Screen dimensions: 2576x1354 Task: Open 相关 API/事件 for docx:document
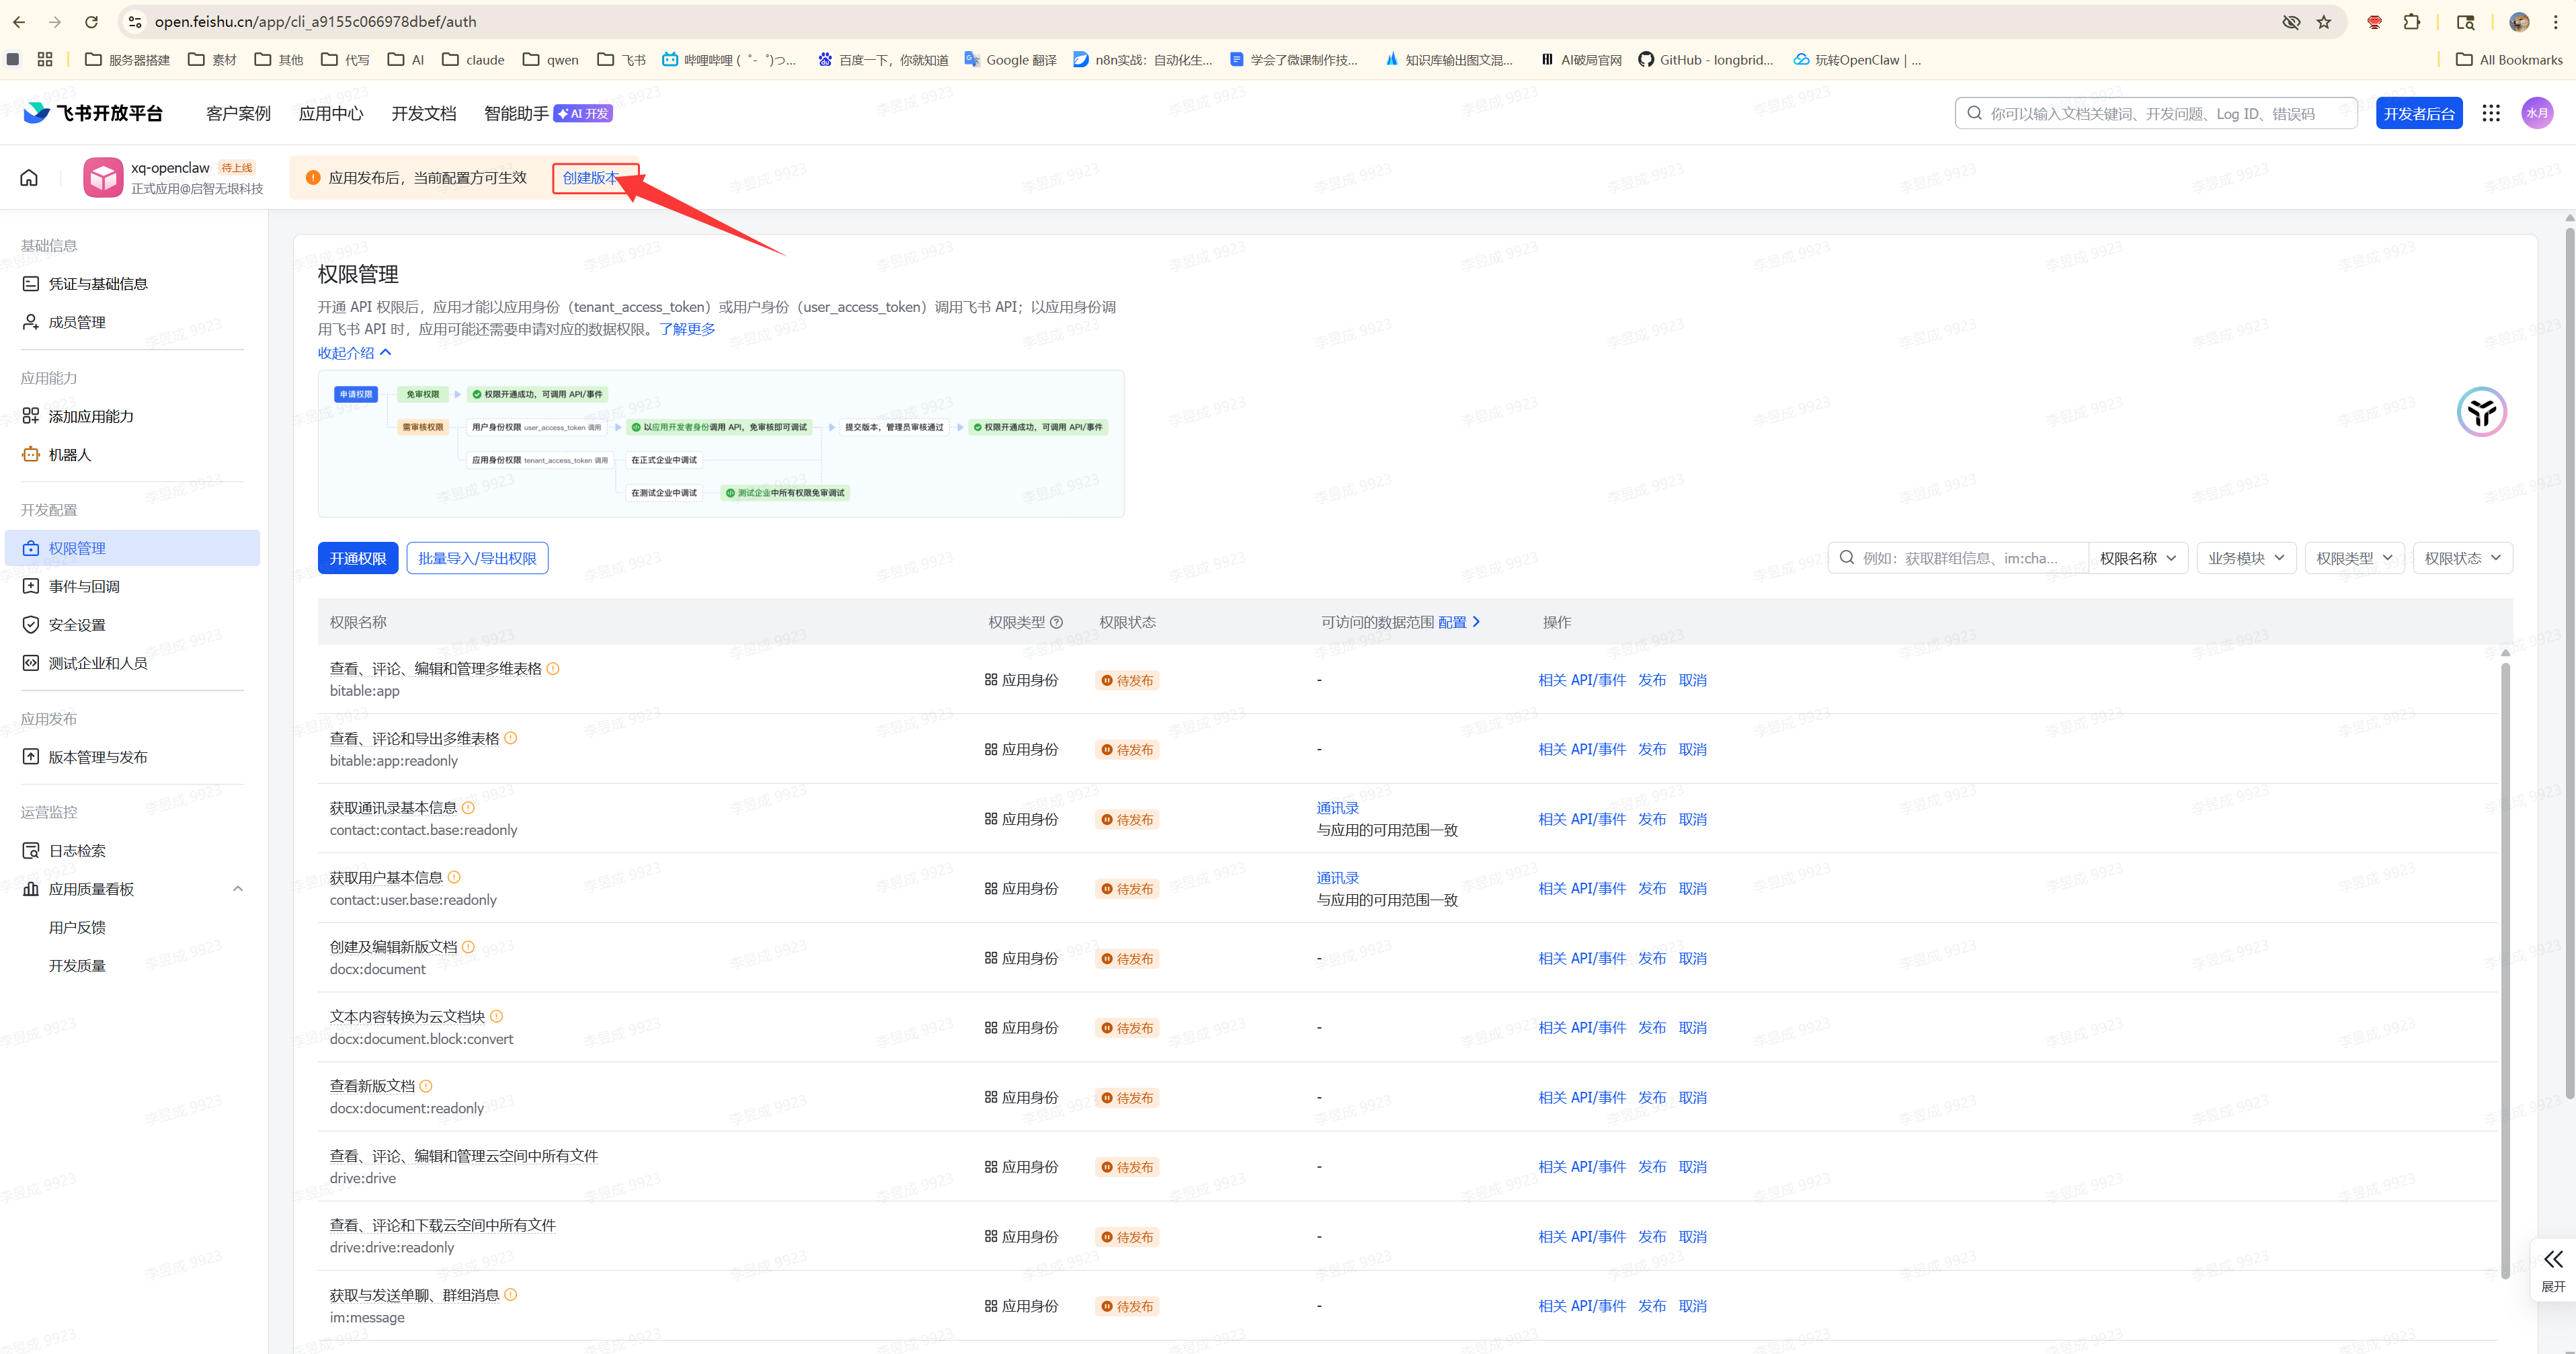pos(1582,958)
